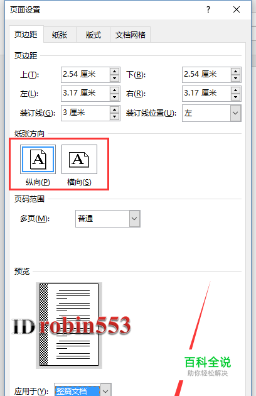
Task: Select the 横向 landscape orientation icon
Action: (79, 160)
